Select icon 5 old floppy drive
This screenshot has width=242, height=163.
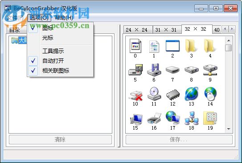[x=135, y=70]
